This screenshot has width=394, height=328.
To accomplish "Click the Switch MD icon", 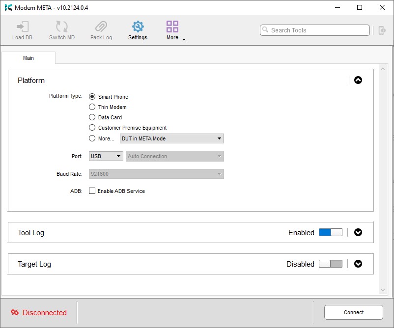I will click(x=62, y=27).
